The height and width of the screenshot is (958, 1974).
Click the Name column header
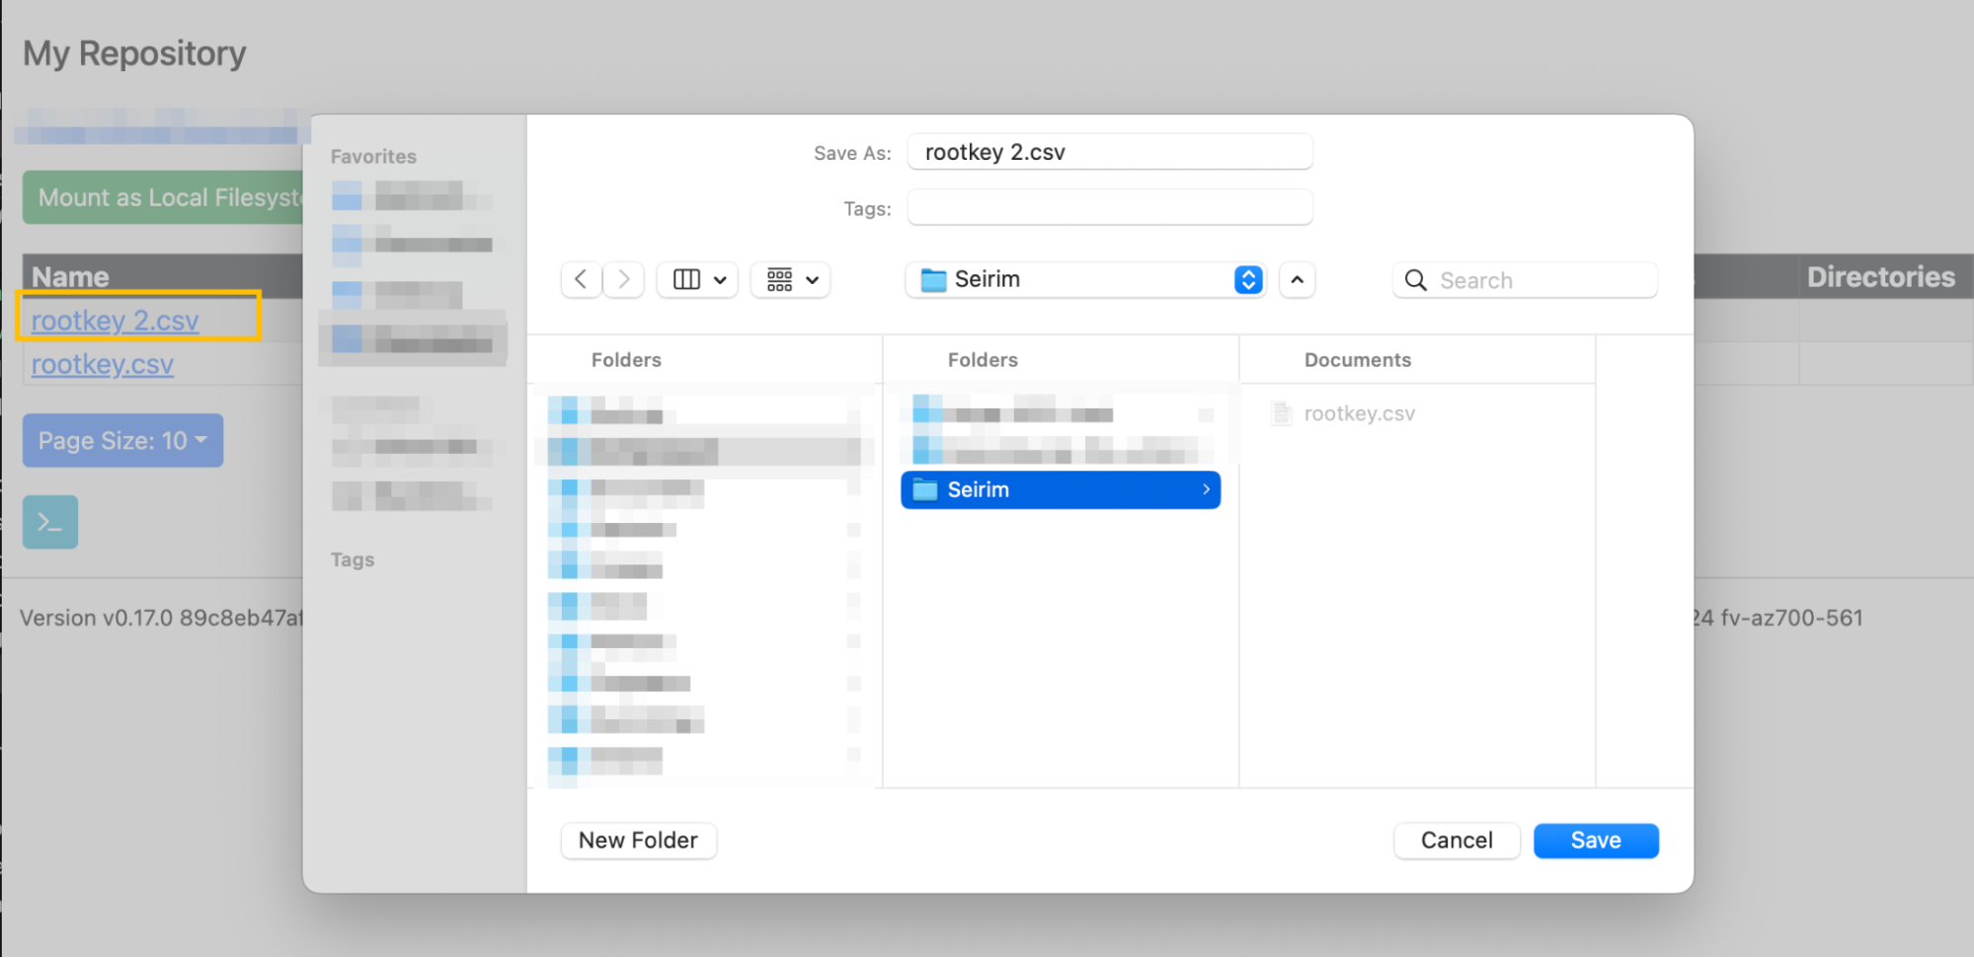pyautogui.click(x=70, y=277)
